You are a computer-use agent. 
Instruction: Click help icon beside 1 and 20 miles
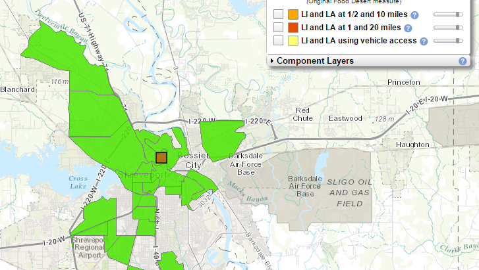pyautogui.click(x=408, y=28)
